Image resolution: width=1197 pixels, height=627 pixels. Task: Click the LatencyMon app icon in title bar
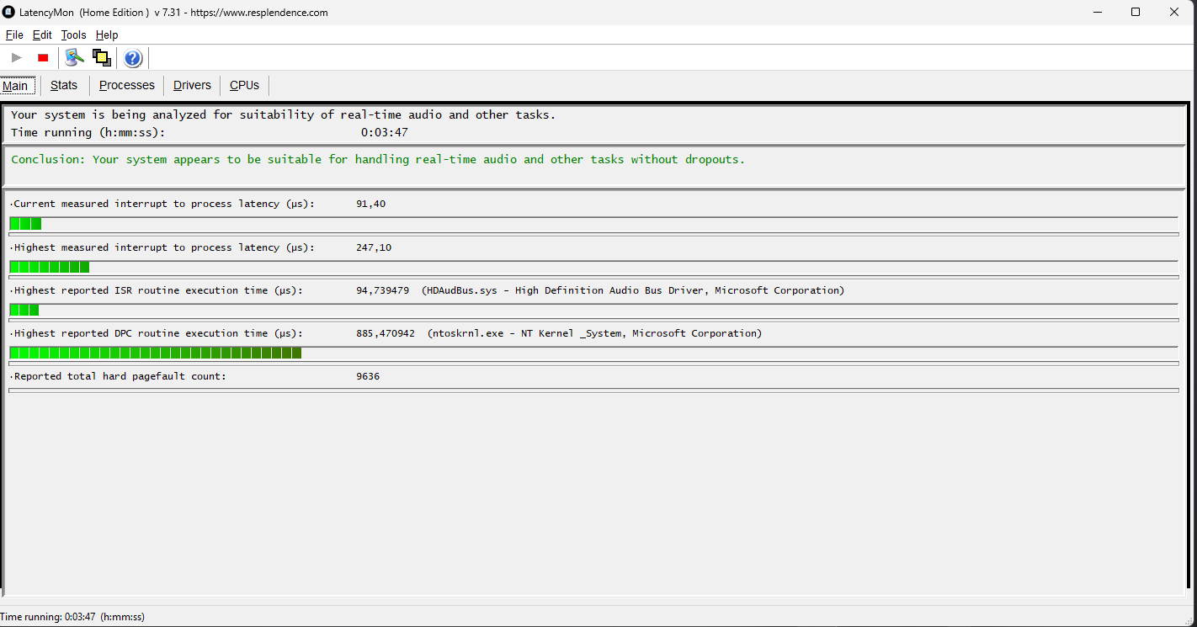pyautogui.click(x=8, y=13)
